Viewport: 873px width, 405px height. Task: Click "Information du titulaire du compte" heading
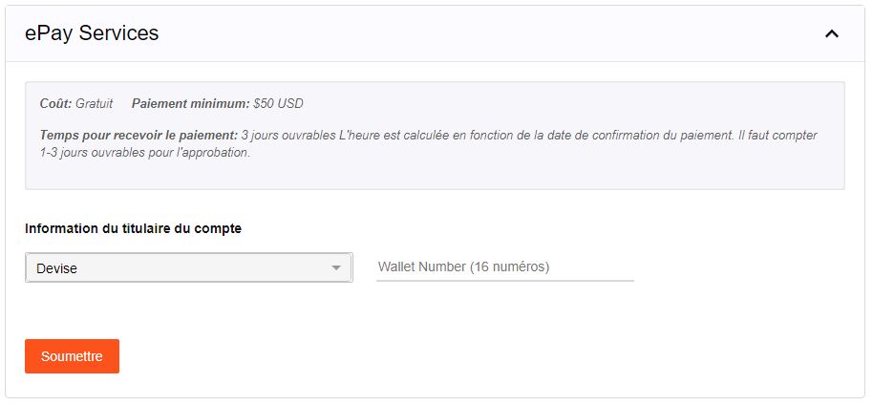133,228
